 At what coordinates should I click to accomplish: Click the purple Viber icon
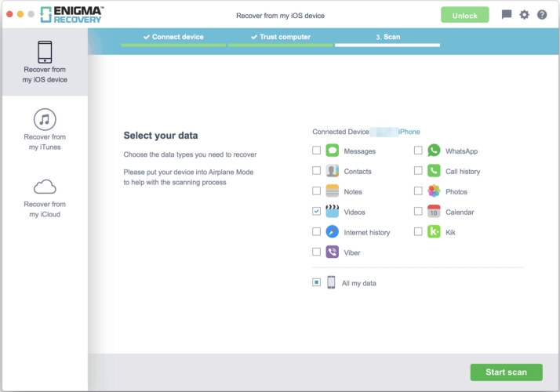pos(332,252)
